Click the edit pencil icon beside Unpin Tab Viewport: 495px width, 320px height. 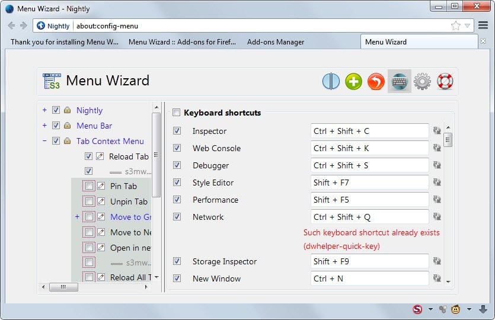pos(101,201)
